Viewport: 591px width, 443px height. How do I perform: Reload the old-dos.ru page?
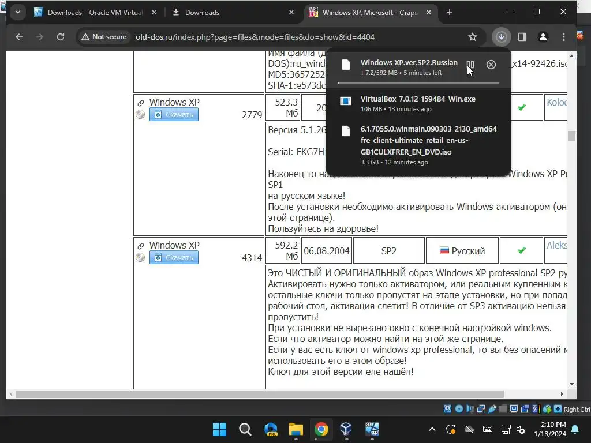(60, 37)
